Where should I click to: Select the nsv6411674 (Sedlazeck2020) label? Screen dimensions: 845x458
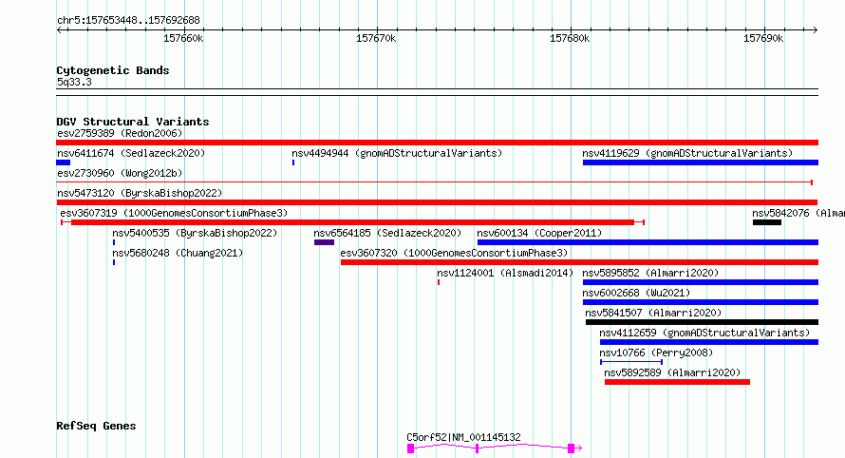click(131, 153)
